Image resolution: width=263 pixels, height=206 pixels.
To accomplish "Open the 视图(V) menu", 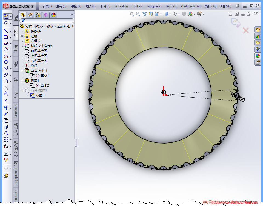I will [76, 6].
